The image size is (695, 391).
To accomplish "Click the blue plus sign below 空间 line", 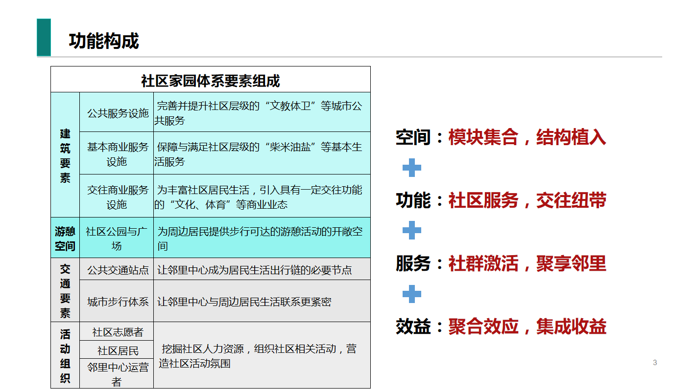I will 411,168.
